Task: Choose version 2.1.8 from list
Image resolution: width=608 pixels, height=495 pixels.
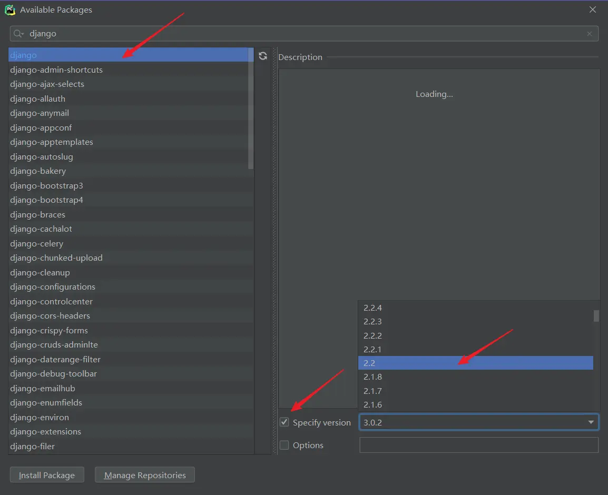Action: (x=475, y=377)
